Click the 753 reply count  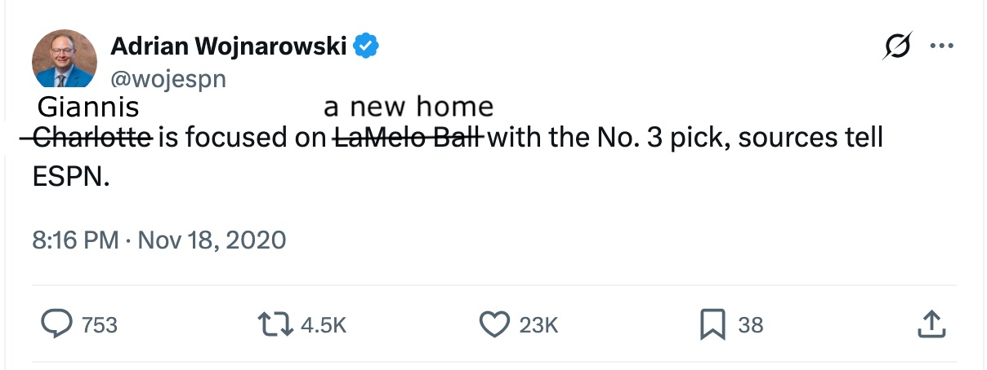tap(100, 325)
